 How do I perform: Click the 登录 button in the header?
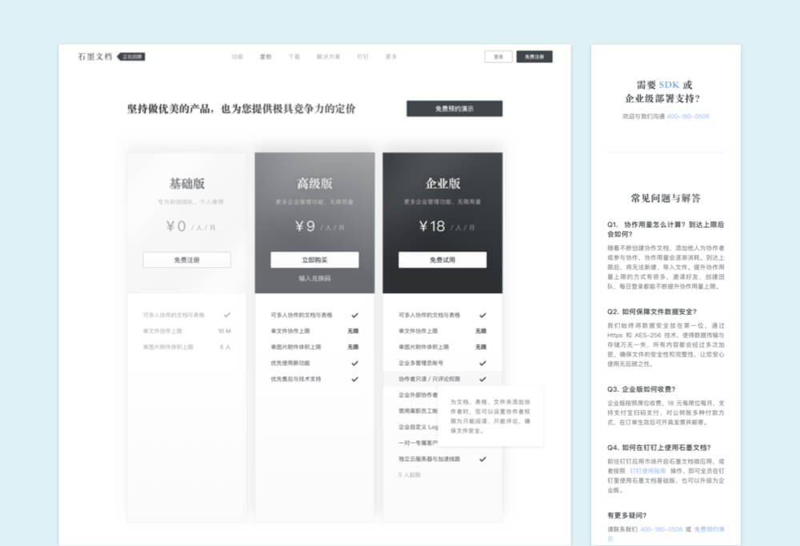[498, 57]
